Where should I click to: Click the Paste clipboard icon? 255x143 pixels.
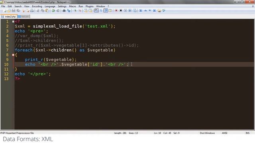47,11
